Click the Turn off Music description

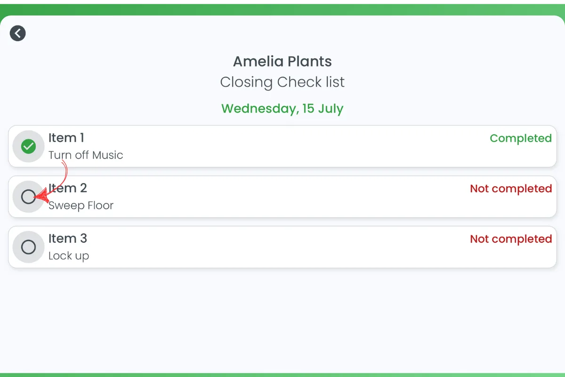86,155
